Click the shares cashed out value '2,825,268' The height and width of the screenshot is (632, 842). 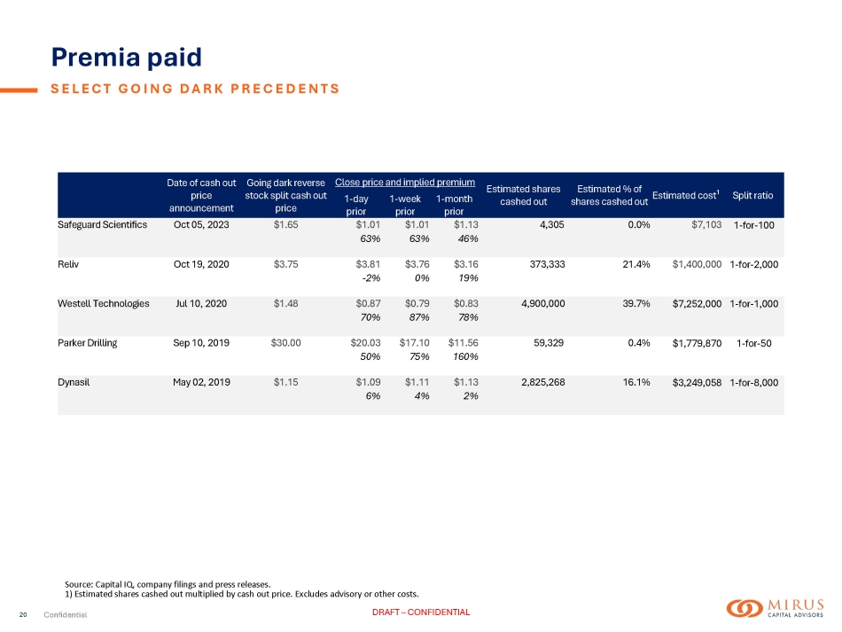(x=543, y=382)
